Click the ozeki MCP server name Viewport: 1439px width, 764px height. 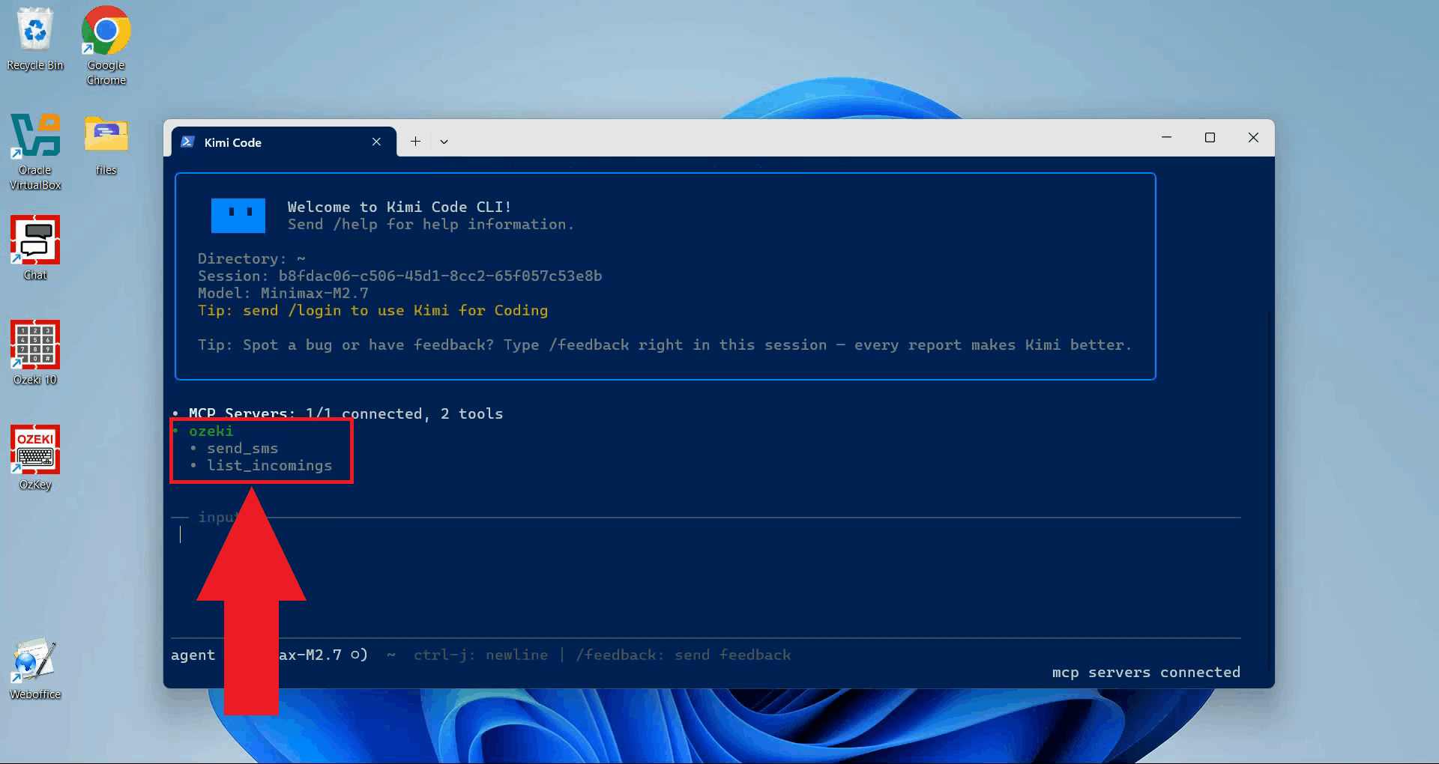click(x=211, y=431)
